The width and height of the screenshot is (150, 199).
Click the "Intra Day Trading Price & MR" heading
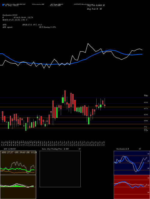point(55,149)
